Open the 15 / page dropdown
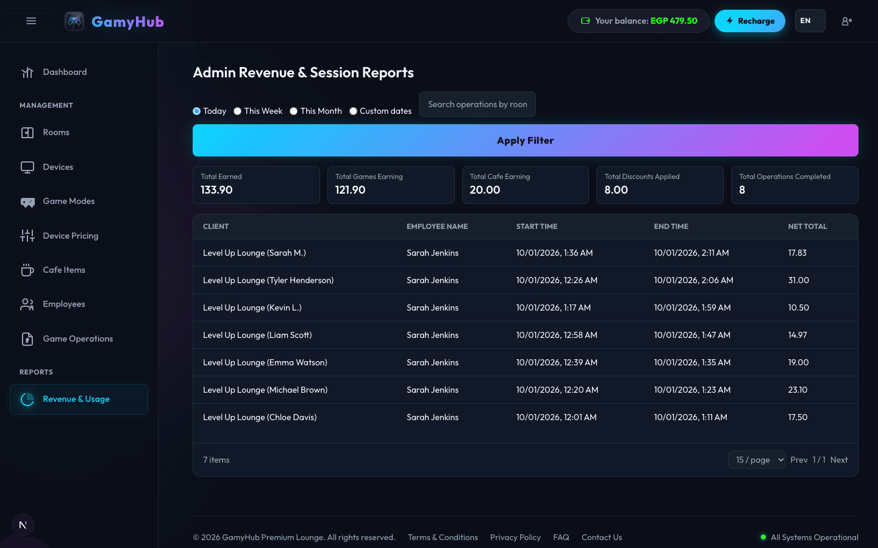The height and width of the screenshot is (548, 878). pos(757,460)
